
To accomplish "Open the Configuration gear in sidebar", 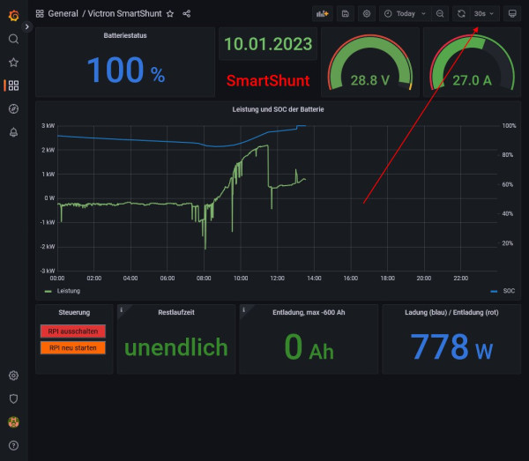I will click(x=13, y=375).
